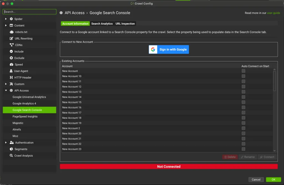
Task: Click the green OK button
Action: 273,179
